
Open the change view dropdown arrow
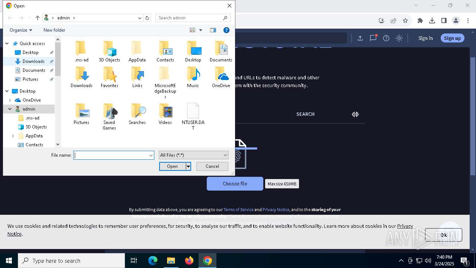pyautogui.click(x=201, y=30)
